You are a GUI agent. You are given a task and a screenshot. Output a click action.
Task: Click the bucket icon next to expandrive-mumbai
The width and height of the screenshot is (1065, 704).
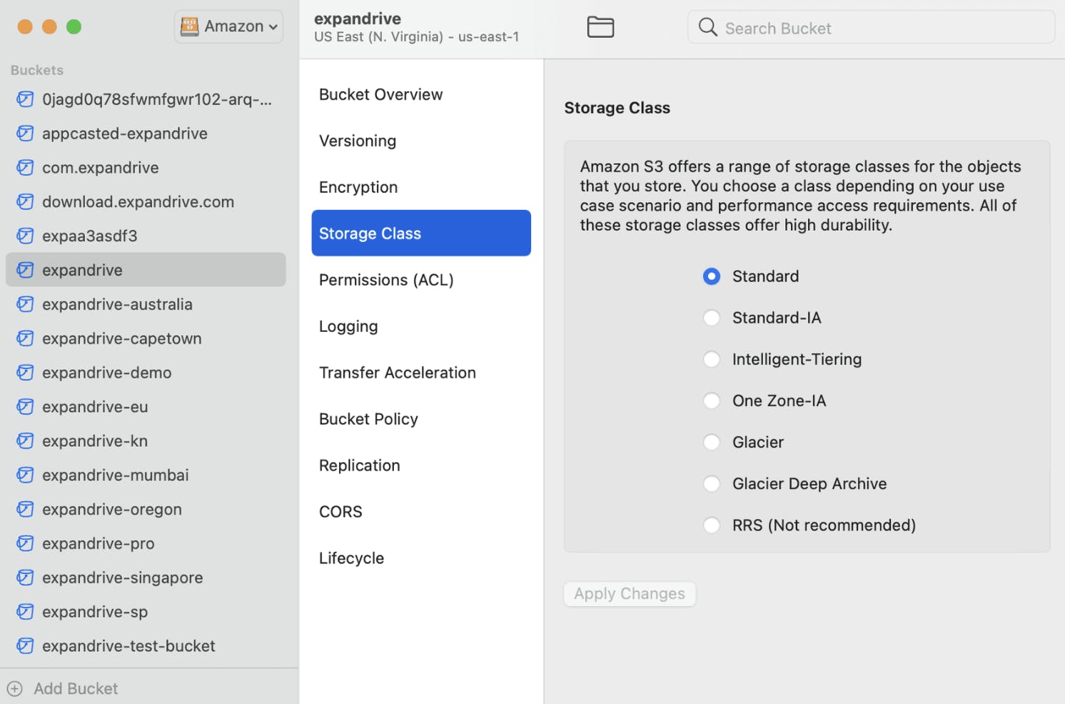25,476
